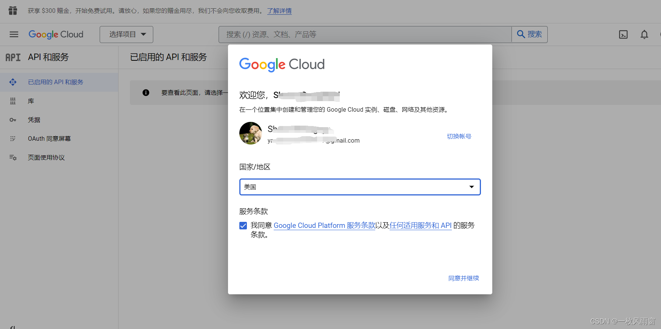This screenshot has width=661, height=329.
Task: Click the OAuth consent screen icon
Action: pyautogui.click(x=13, y=138)
